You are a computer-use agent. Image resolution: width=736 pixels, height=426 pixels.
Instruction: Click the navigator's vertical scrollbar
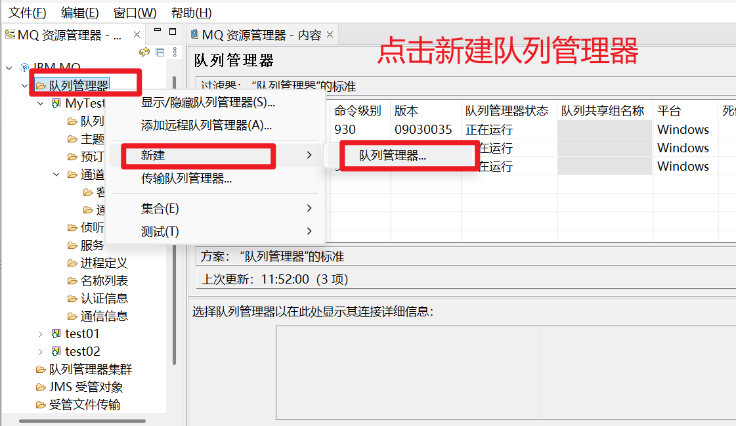point(174,220)
